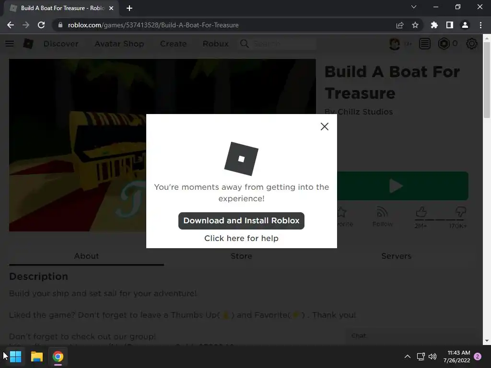This screenshot has height=368, width=491.
Task: Open the Create menu item
Action: (173, 44)
